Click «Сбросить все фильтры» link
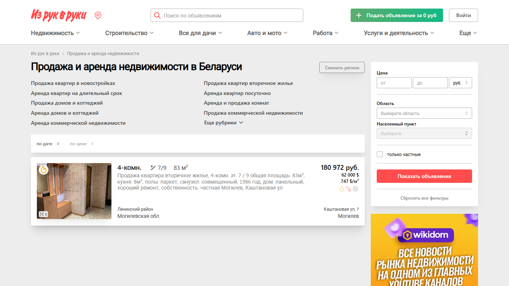509x286 pixels. tap(424, 198)
